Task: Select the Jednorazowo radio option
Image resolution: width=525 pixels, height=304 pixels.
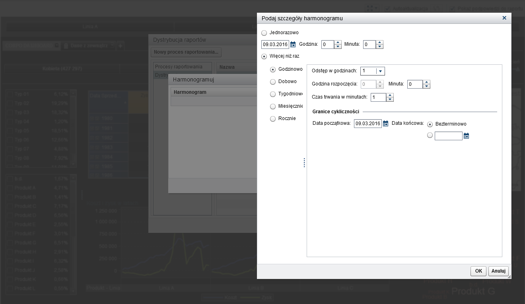Action: [x=264, y=33]
